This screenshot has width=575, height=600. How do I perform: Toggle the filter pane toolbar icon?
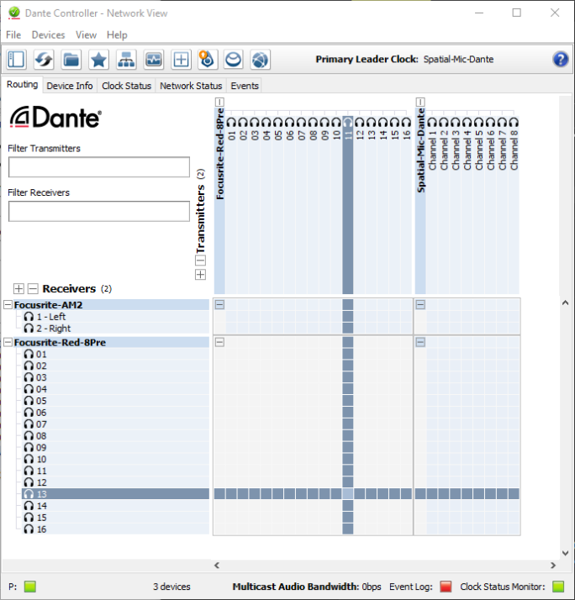click(17, 60)
